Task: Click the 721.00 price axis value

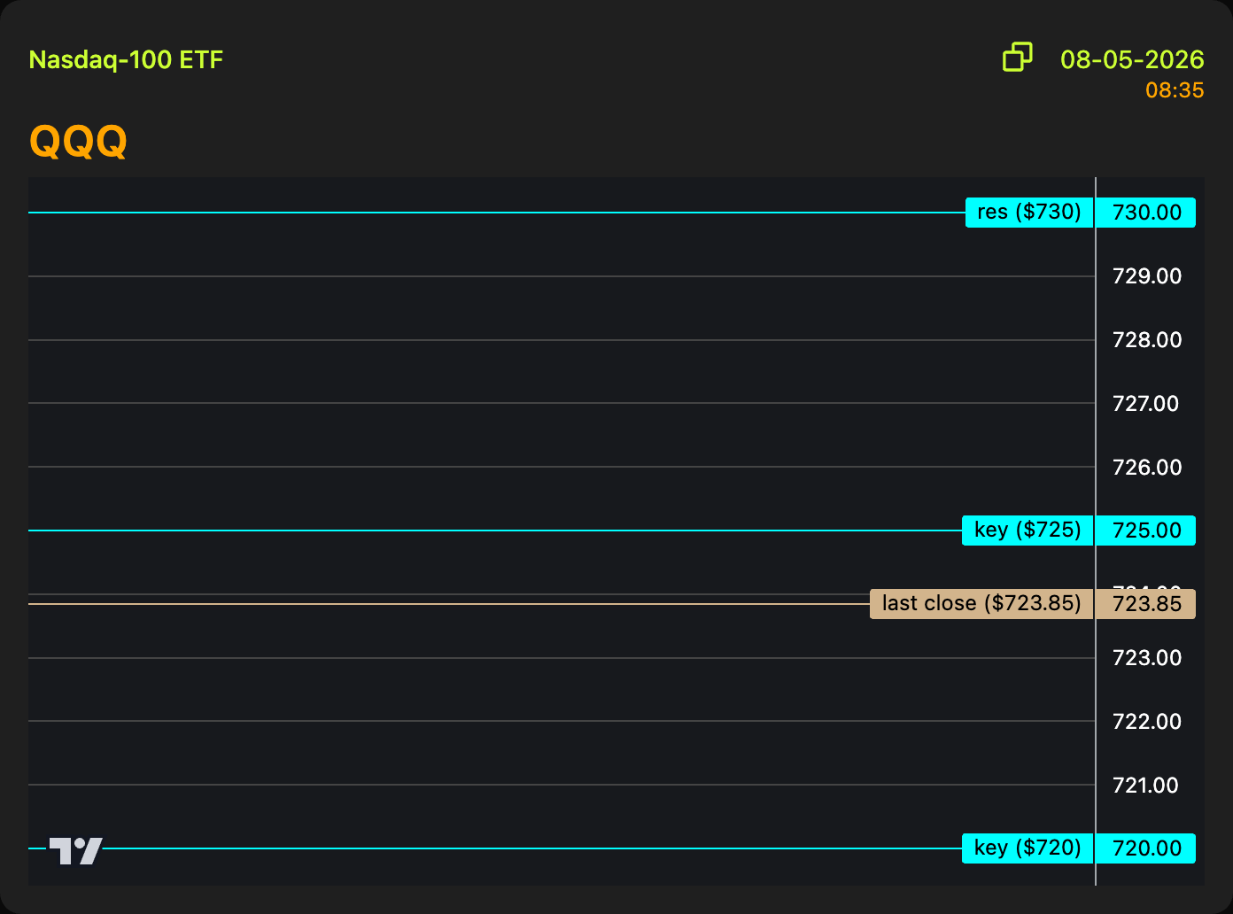Action: click(x=1145, y=786)
